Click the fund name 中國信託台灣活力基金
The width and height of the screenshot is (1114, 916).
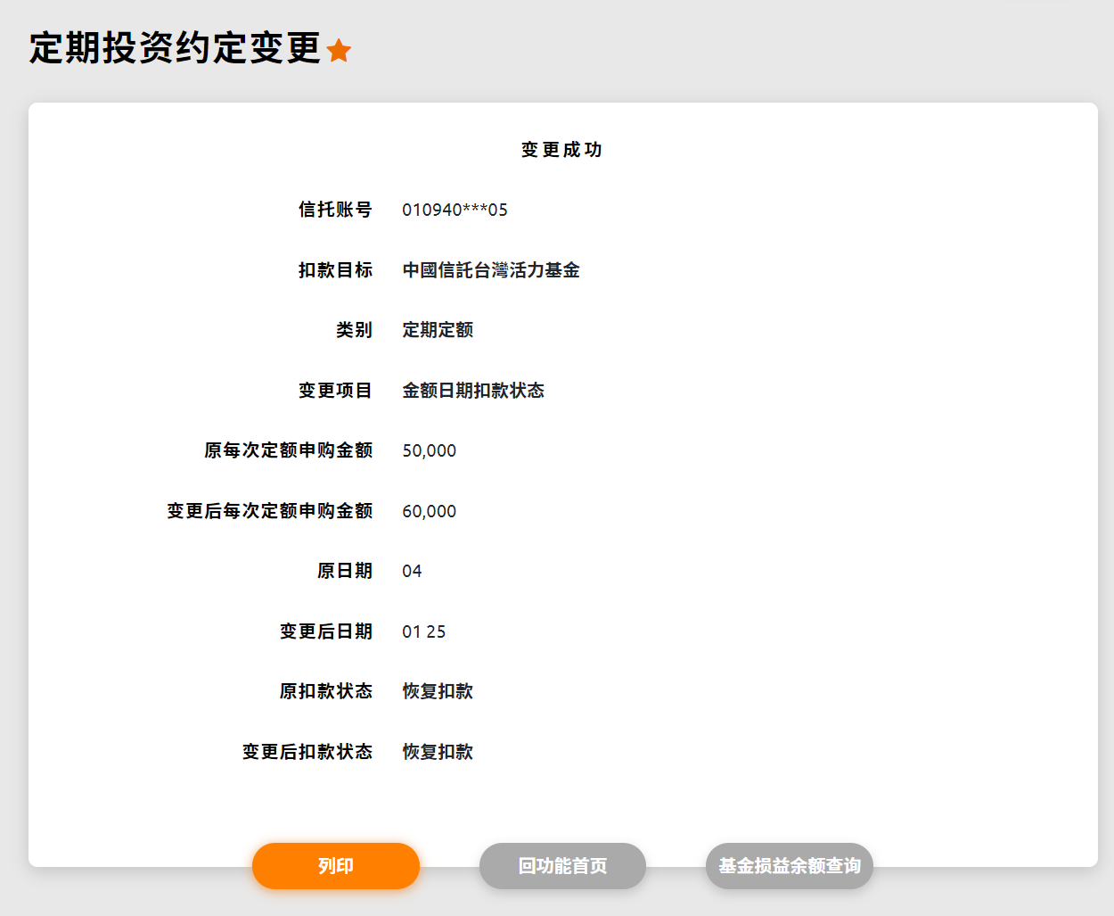(x=491, y=270)
